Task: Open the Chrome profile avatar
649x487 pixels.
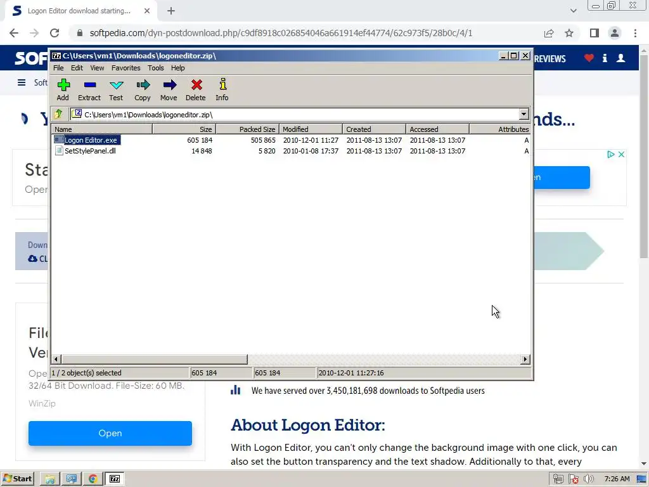Action: (615, 33)
